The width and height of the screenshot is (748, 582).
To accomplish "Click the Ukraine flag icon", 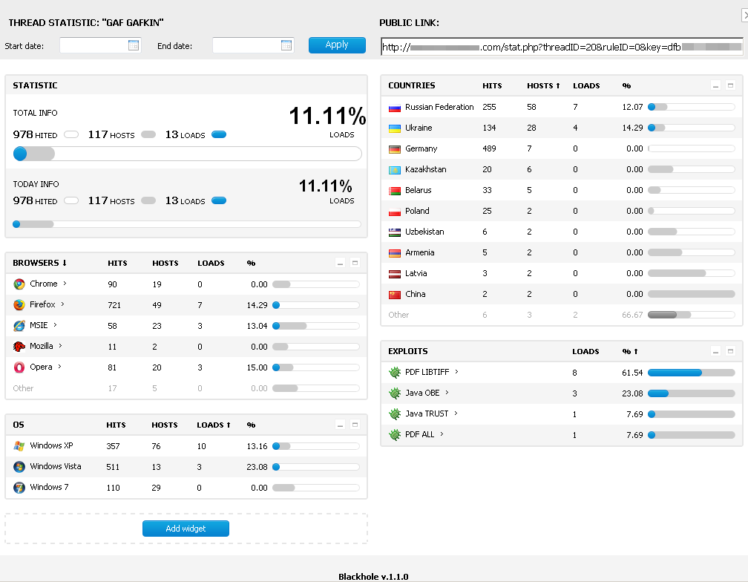I will pyautogui.click(x=395, y=128).
